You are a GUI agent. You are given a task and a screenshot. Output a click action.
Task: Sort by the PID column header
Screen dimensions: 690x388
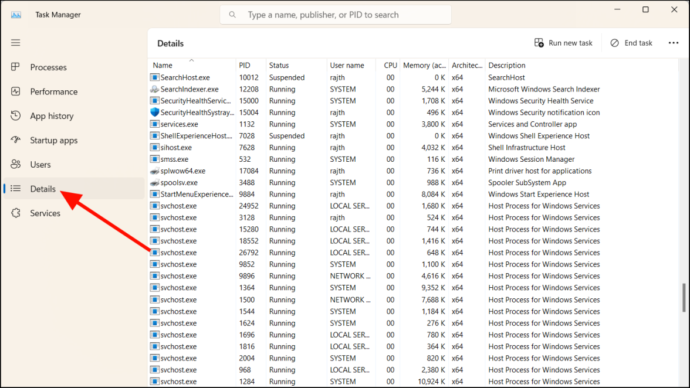(245, 66)
